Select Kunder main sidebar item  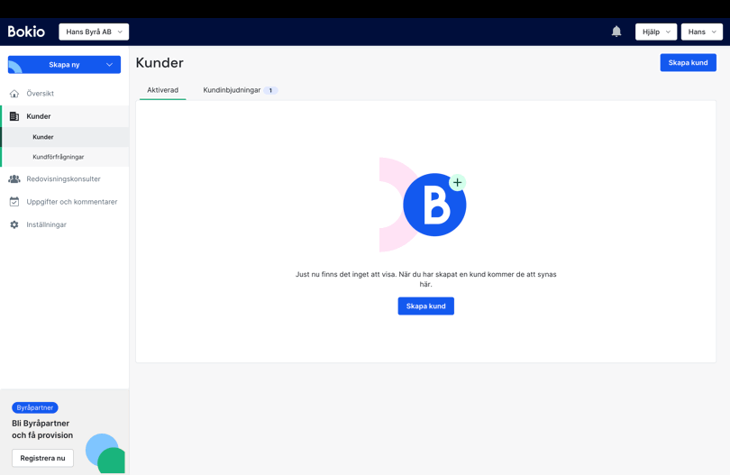pos(64,116)
